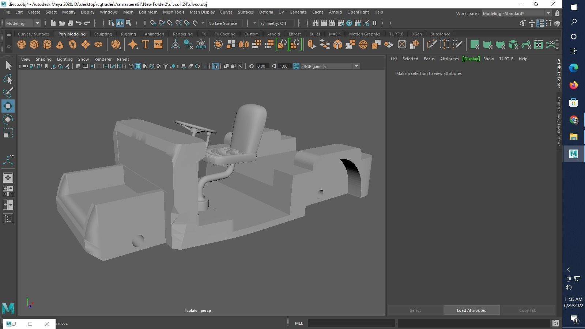Pick the arrow Select tool

tap(8, 66)
